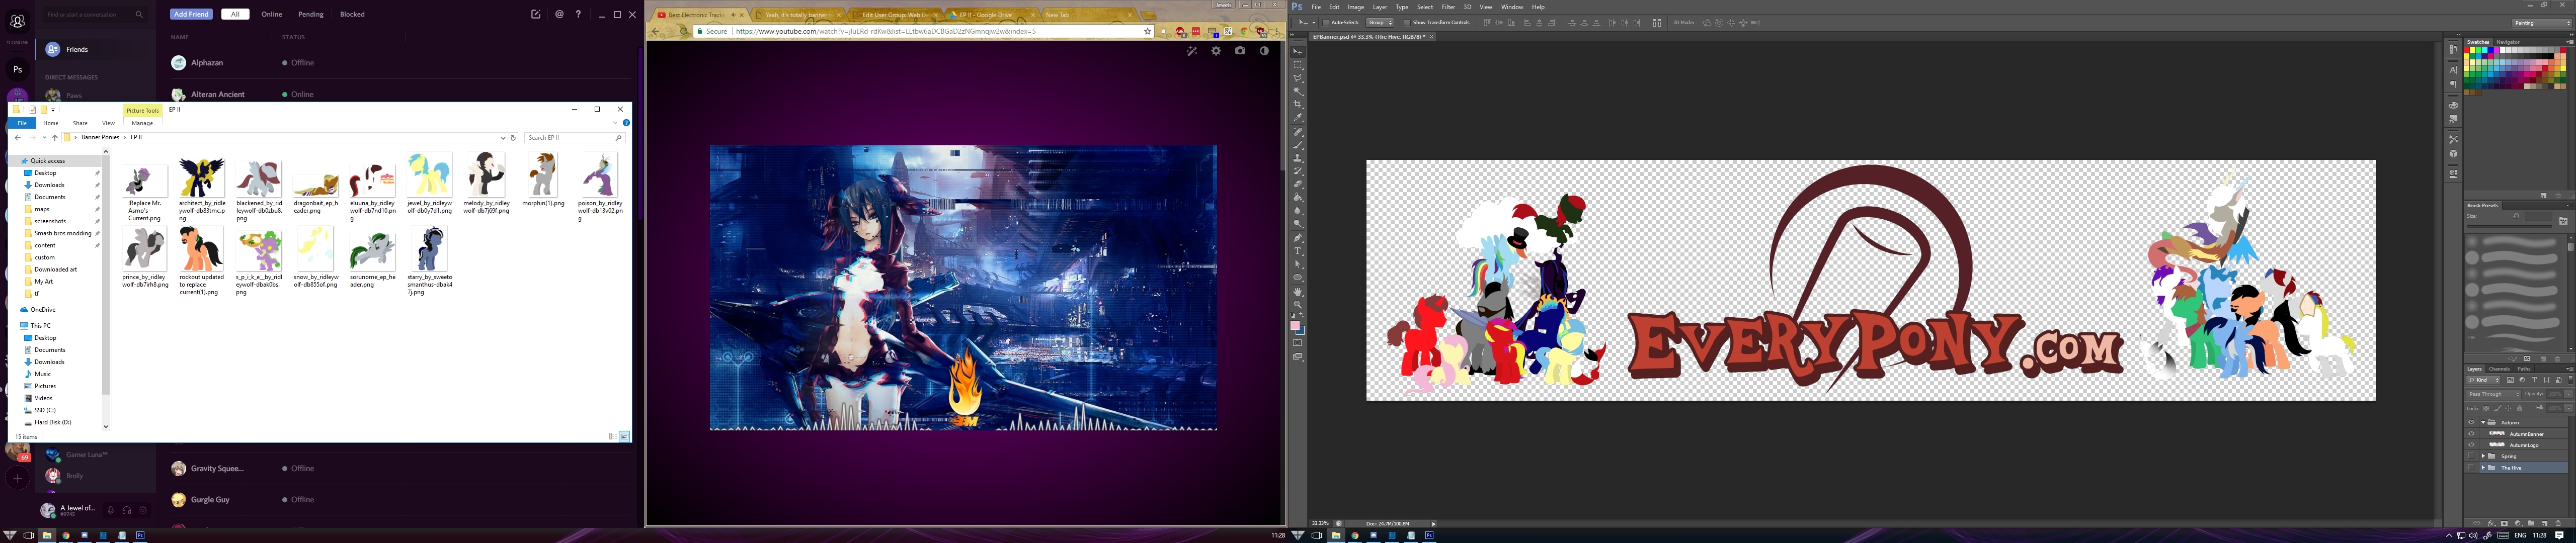Hide the AutumnBanner layer
Screen dimensions: 2576x543
point(2471,434)
